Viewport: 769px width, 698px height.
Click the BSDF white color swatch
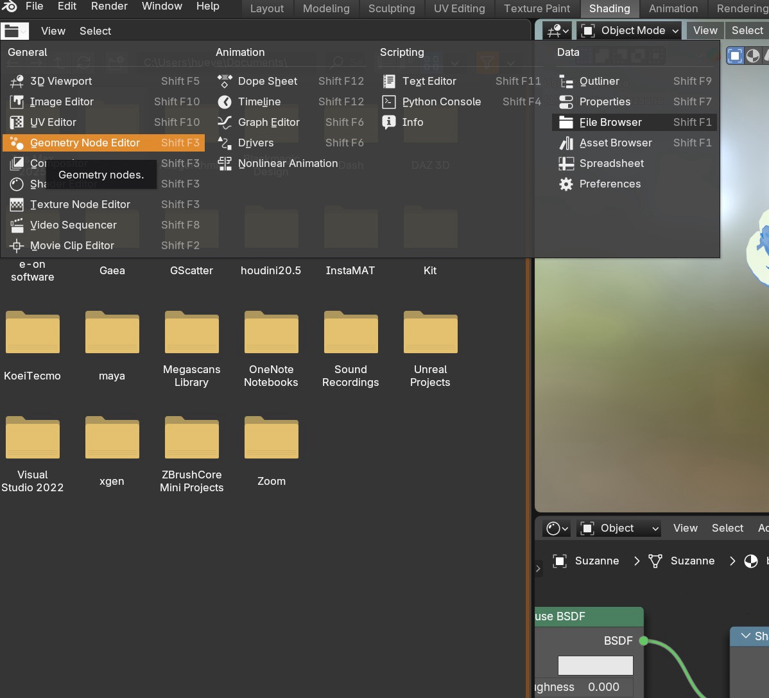click(x=596, y=666)
